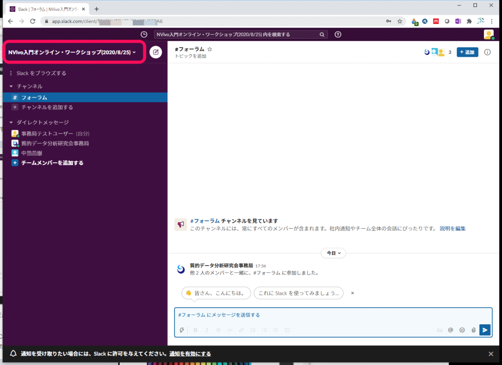Screen dimensions: 502x365
Task: Toggle bulleted list in the composer
Action: [x=264, y=330]
